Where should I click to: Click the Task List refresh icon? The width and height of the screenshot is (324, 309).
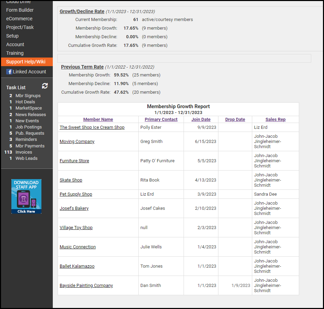coord(45,86)
